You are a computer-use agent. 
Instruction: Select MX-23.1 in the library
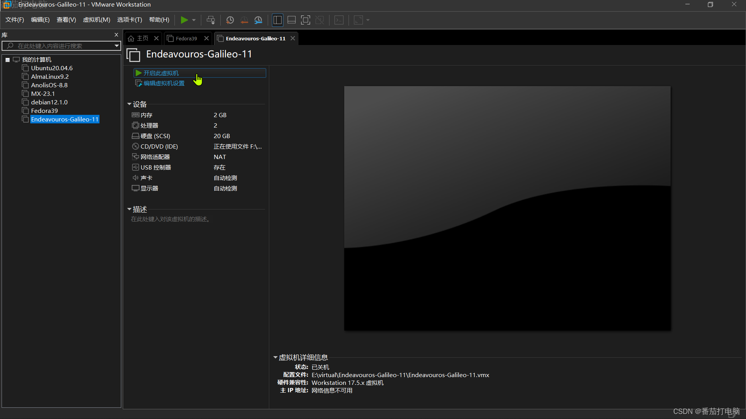[43, 94]
